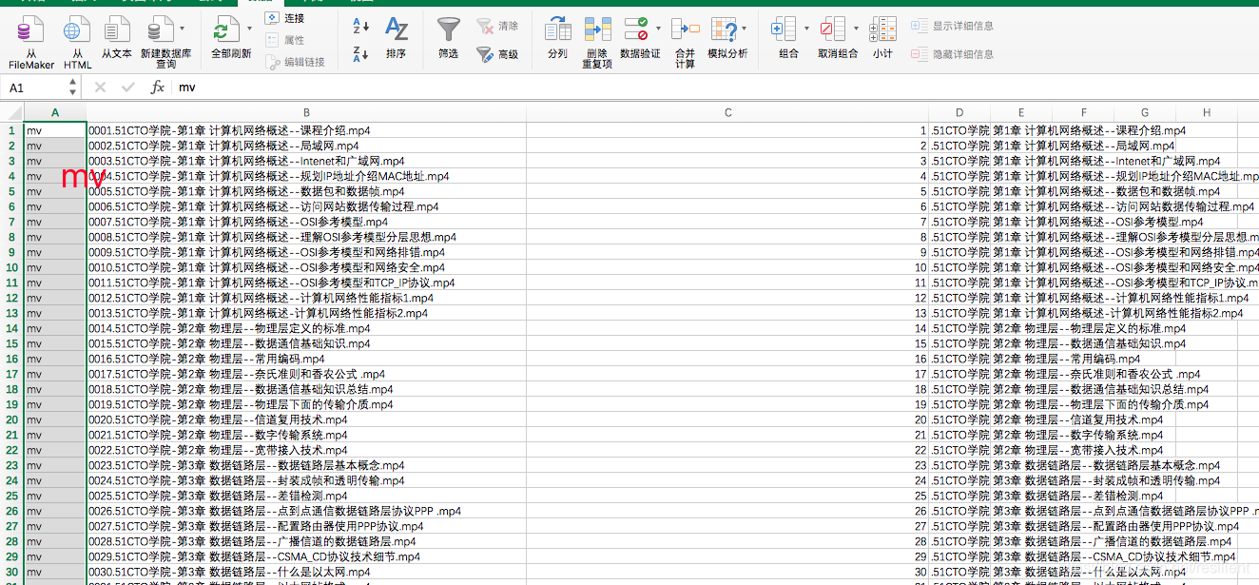Select cell '0016.51CTO学院-第2章 物理层--常用编码.mp4'
The height and width of the screenshot is (585, 1259).
click(306, 359)
